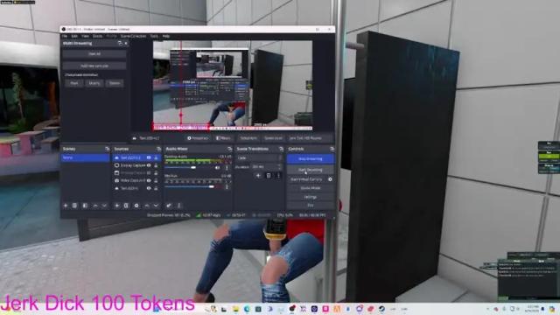Move the selected source down
This screenshot has width=560, height=315.
tap(156, 206)
